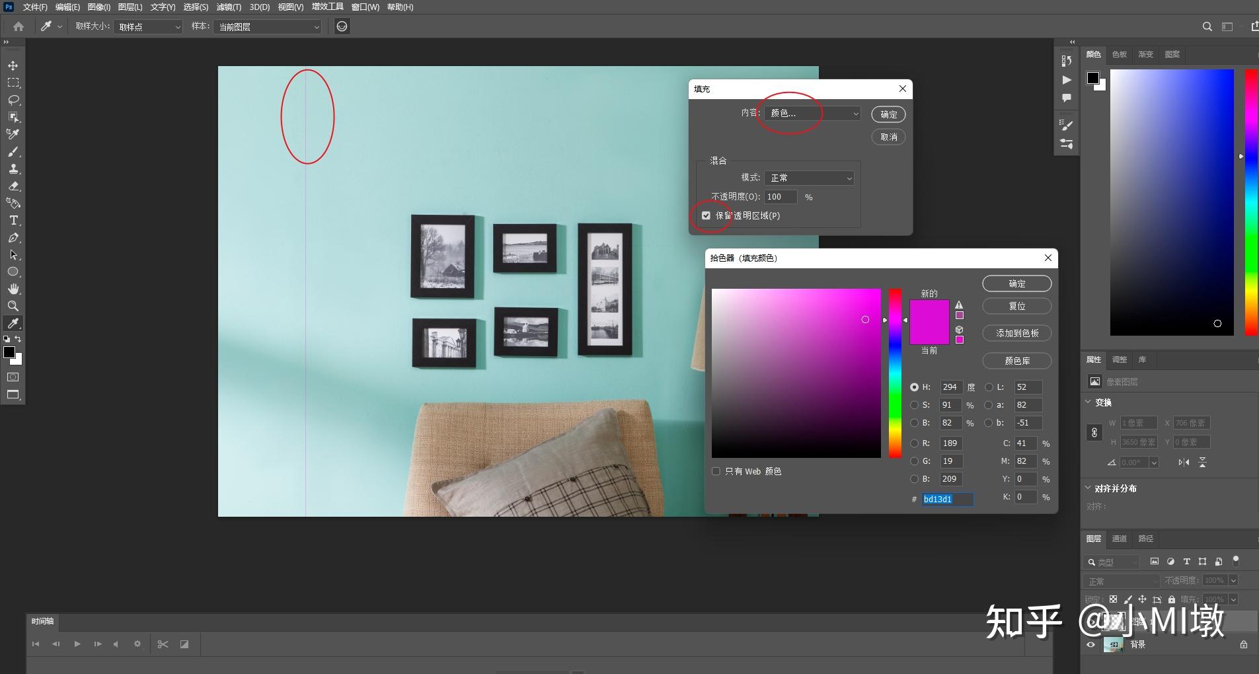This screenshot has width=1259, height=674.
Task: Select the Brush tool in the left toolbar
Action: coord(13,152)
